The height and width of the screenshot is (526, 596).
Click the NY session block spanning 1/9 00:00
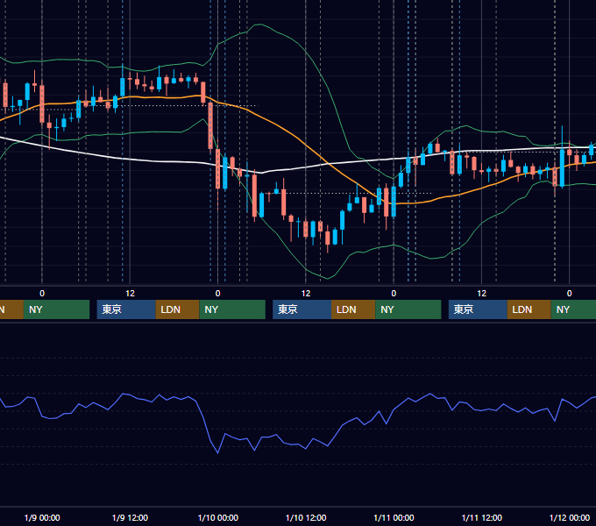click(x=56, y=309)
